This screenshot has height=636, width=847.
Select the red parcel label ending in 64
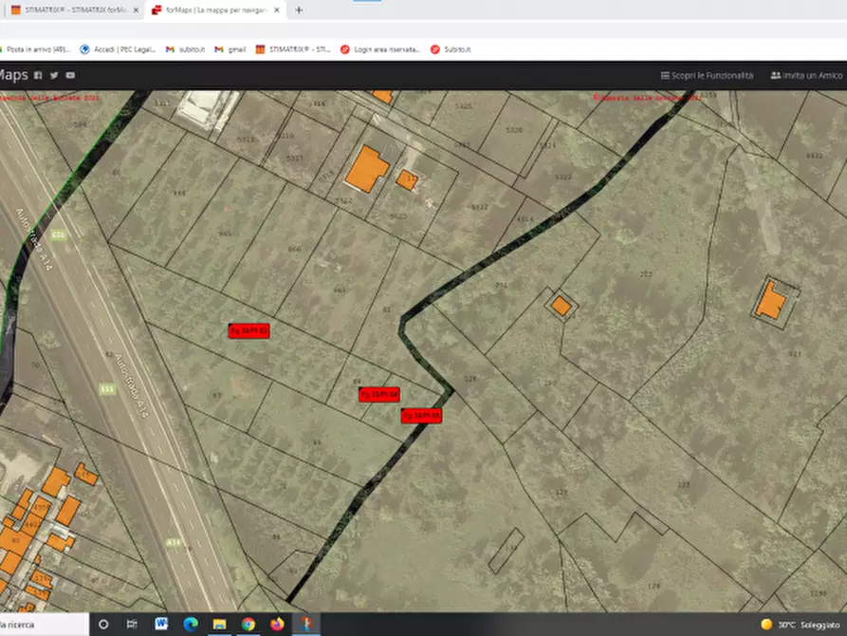click(378, 394)
